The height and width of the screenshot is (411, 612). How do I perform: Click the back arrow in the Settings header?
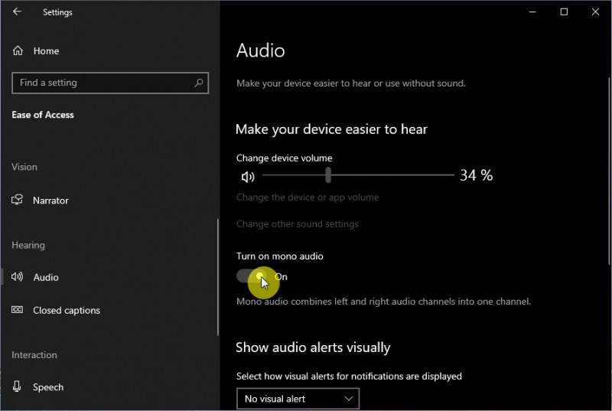pyautogui.click(x=17, y=12)
